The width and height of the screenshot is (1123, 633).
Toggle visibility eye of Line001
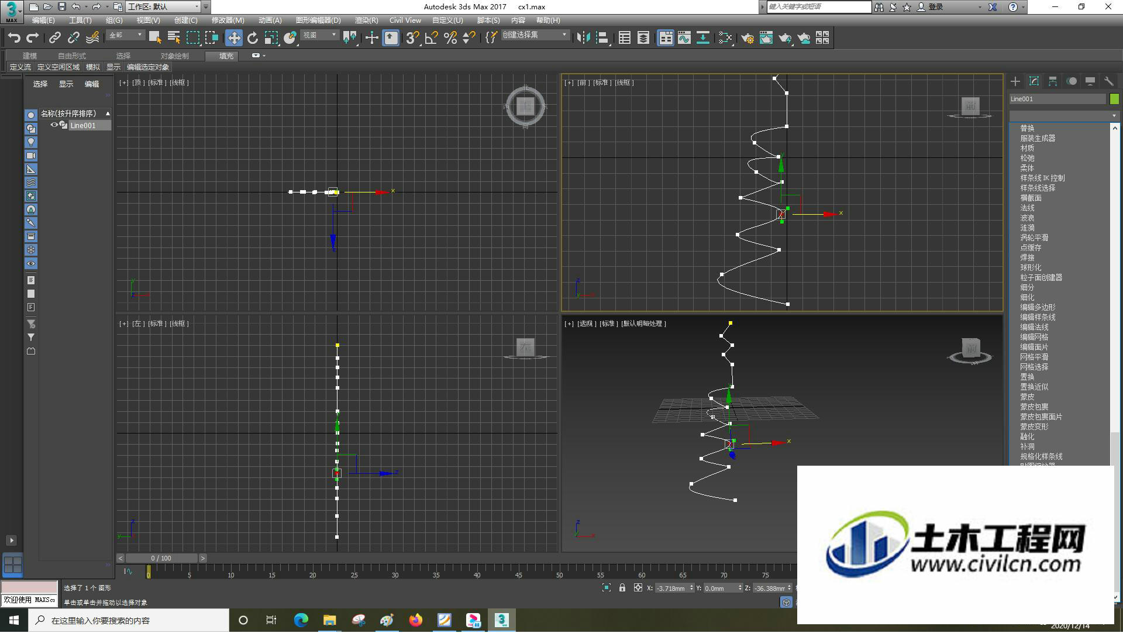click(54, 125)
